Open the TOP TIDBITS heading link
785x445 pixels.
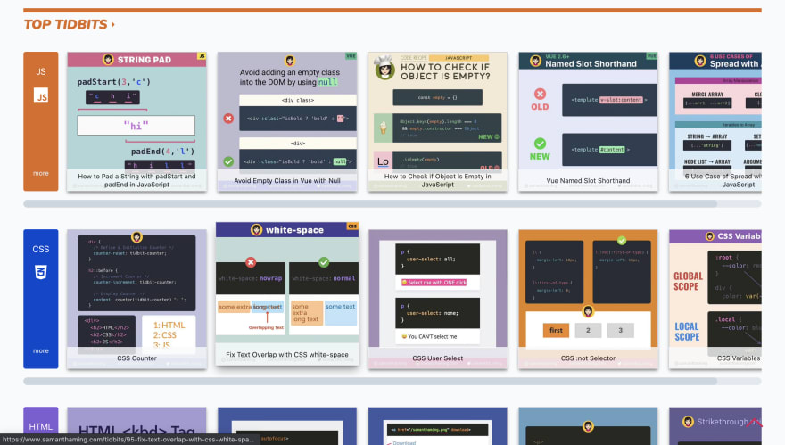pyautogui.click(x=69, y=25)
